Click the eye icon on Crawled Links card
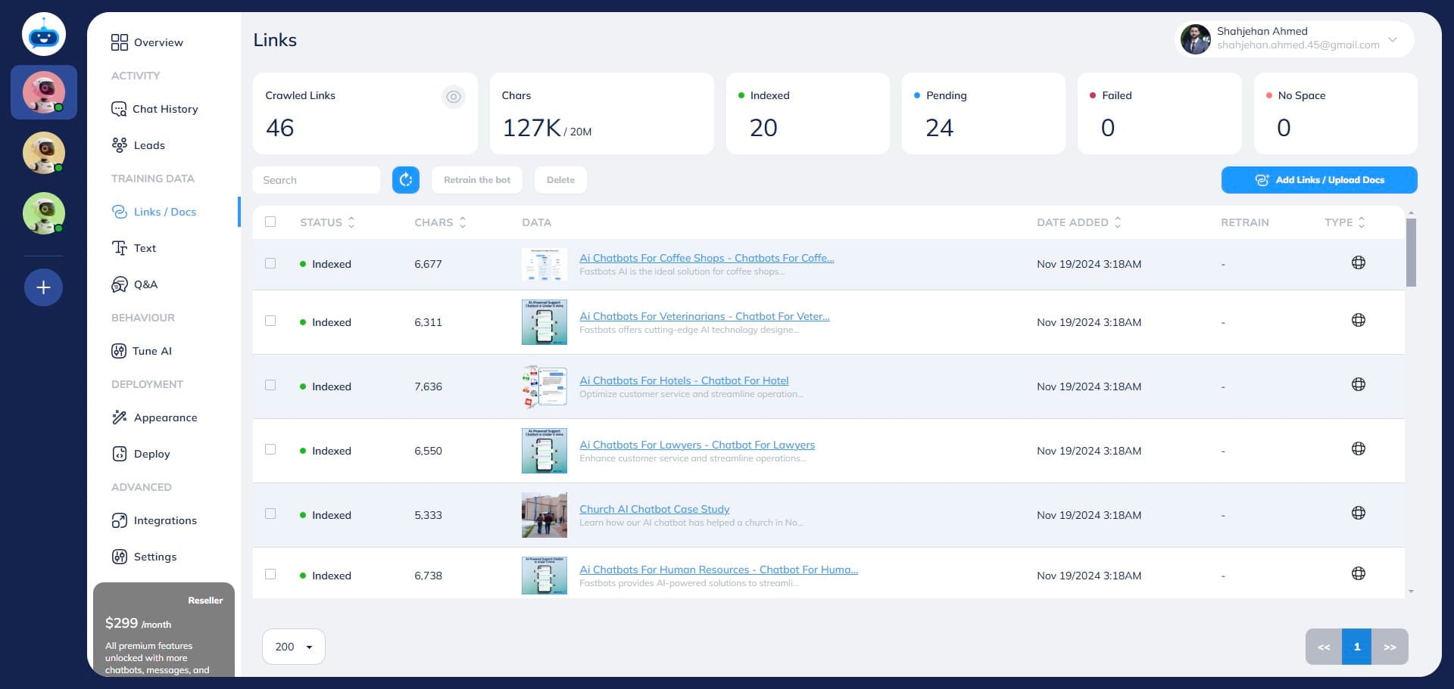The width and height of the screenshot is (1454, 689). pos(454,97)
